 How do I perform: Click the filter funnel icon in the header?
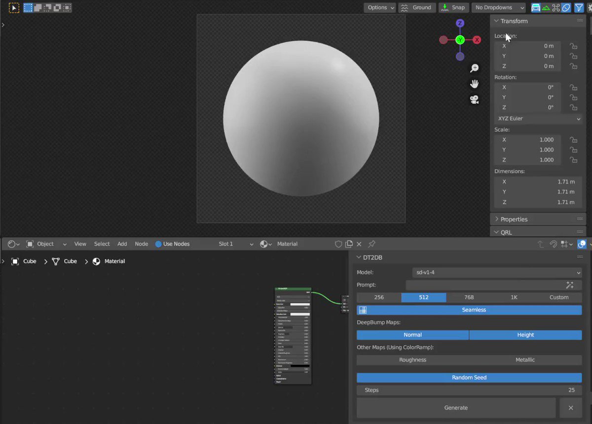coord(579,7)
